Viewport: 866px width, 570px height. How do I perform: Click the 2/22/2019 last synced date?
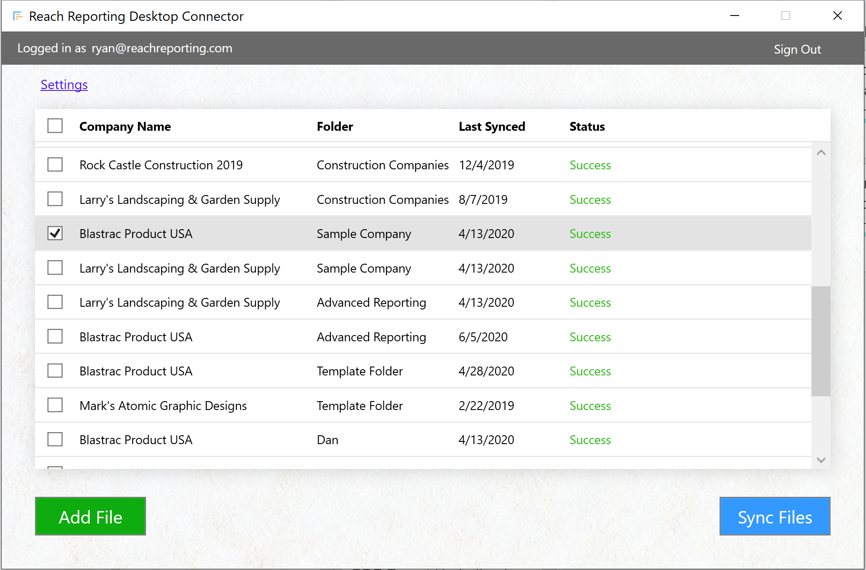(x=486, y=406)
